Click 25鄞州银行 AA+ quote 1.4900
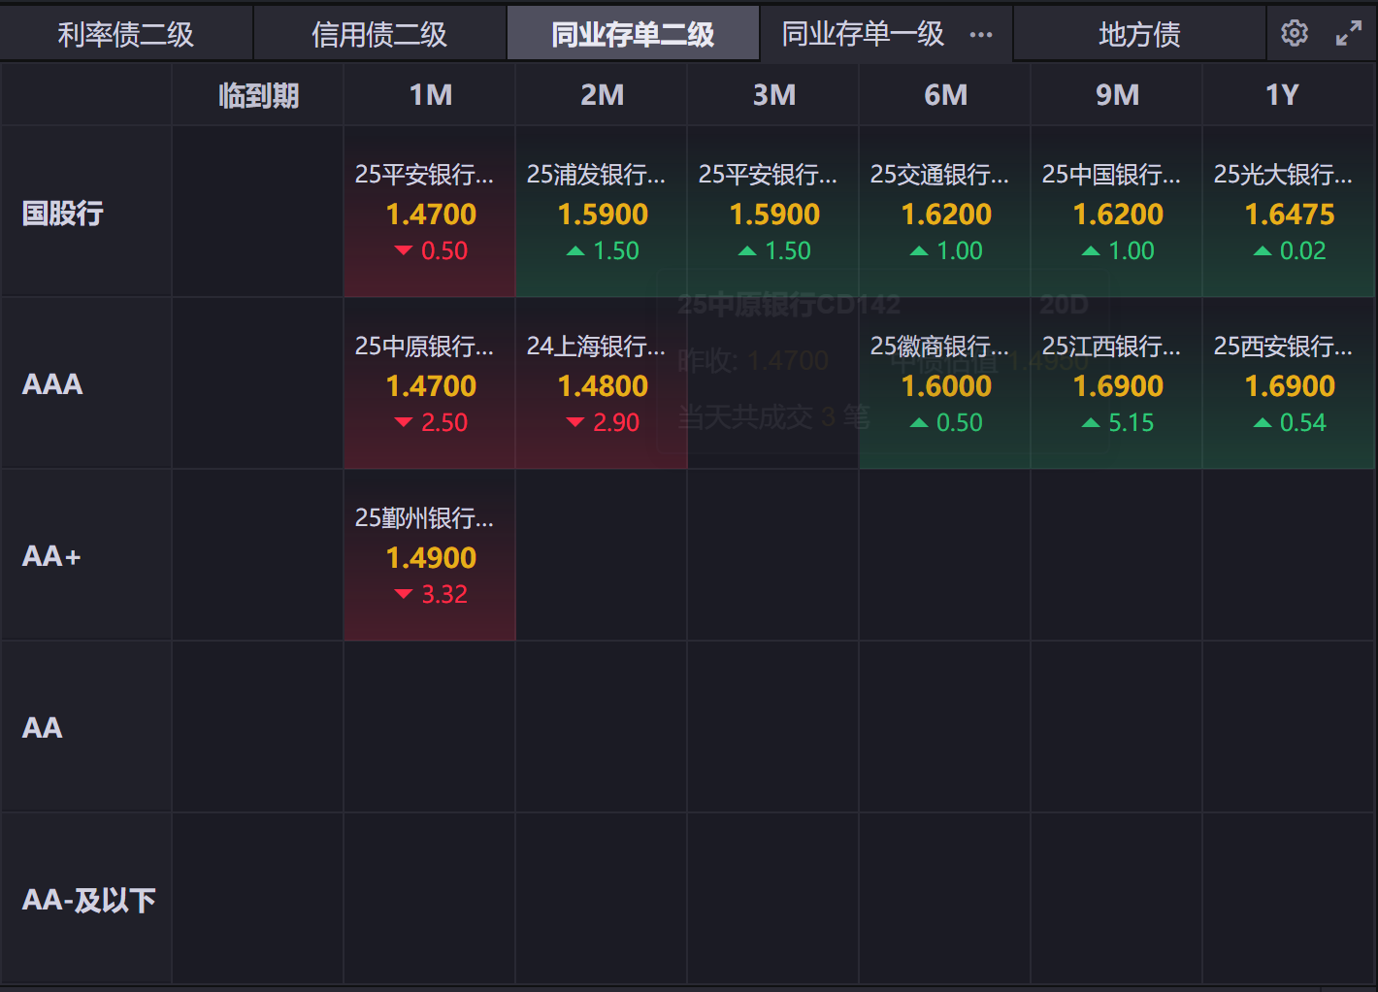 click(430, 556)
